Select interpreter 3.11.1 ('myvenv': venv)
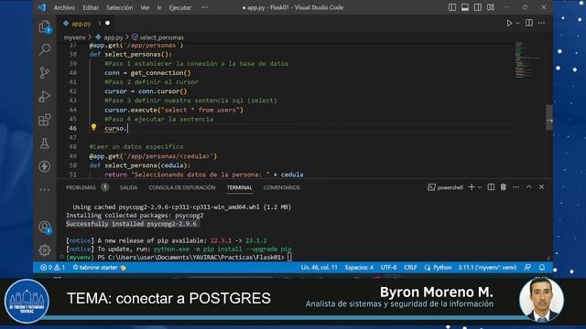This screenshot has width=586, height=329. coord(487,268)
